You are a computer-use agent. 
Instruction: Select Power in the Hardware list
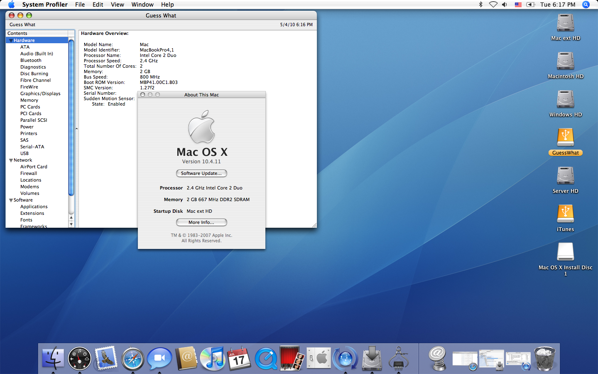27,127
